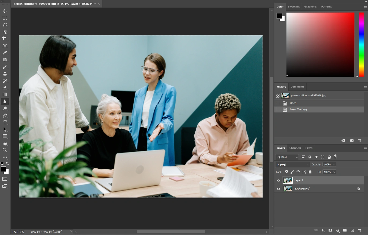368x235 pixels.
Task: Hide the Background layer eye icon
Action: point(278,189)
